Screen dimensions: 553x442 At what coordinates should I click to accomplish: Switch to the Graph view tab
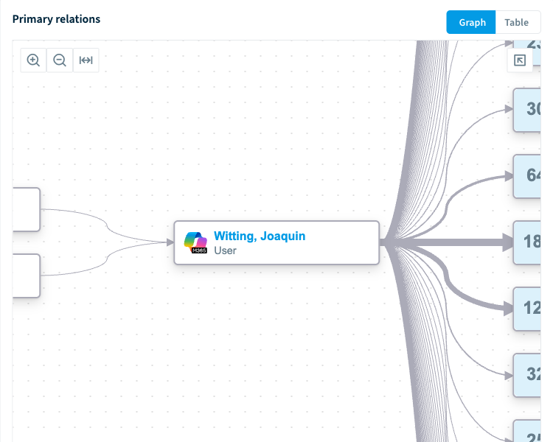click(471, 23)
